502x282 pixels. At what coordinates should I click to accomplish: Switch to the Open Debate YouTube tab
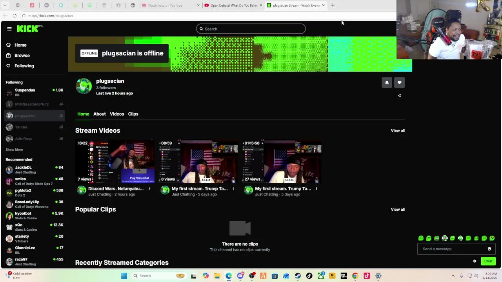tap(233, 5)
